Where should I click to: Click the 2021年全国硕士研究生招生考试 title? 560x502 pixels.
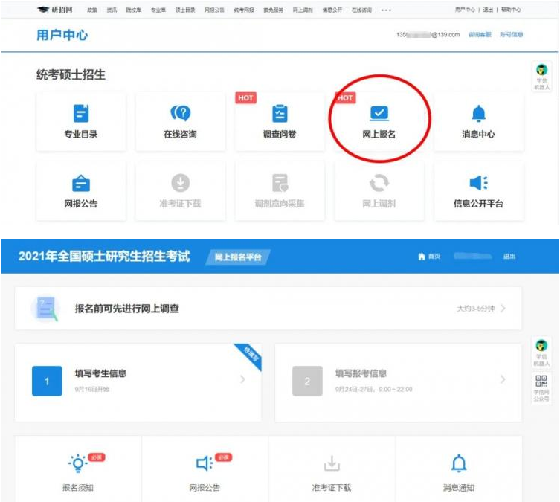[104, 257]
